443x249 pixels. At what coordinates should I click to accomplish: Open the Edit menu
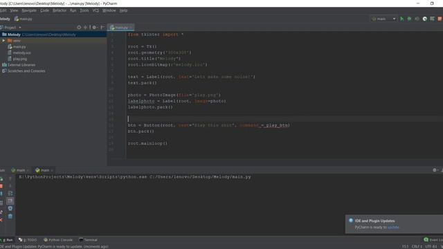pos(3,10)
